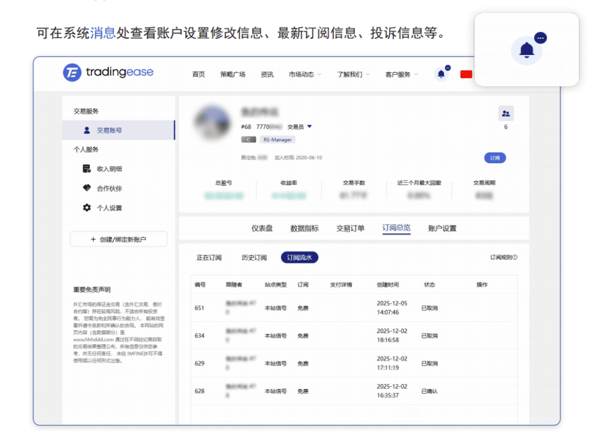593x443 pixels.
Task: Click 创建/绑定新账户 button
Action: click(x=118, y=239)
